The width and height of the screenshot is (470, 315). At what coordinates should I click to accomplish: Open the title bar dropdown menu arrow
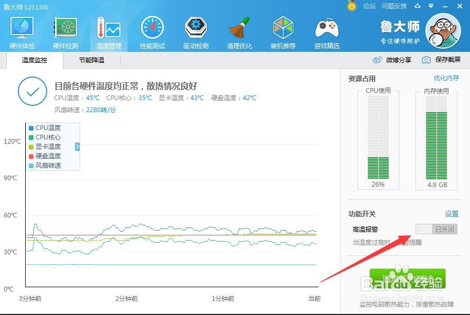[431, 6]
